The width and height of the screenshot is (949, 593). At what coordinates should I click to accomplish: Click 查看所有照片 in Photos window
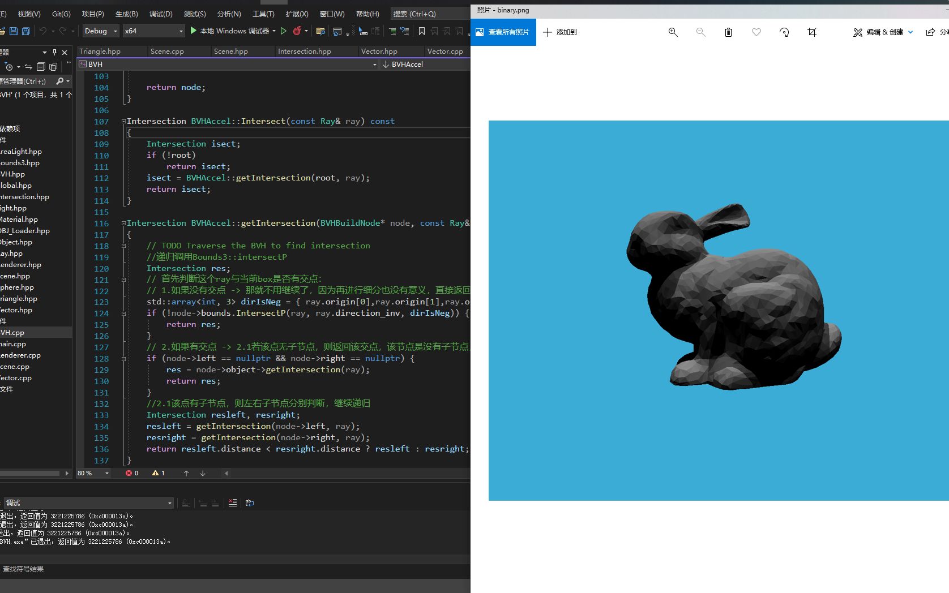click(503, 32)
